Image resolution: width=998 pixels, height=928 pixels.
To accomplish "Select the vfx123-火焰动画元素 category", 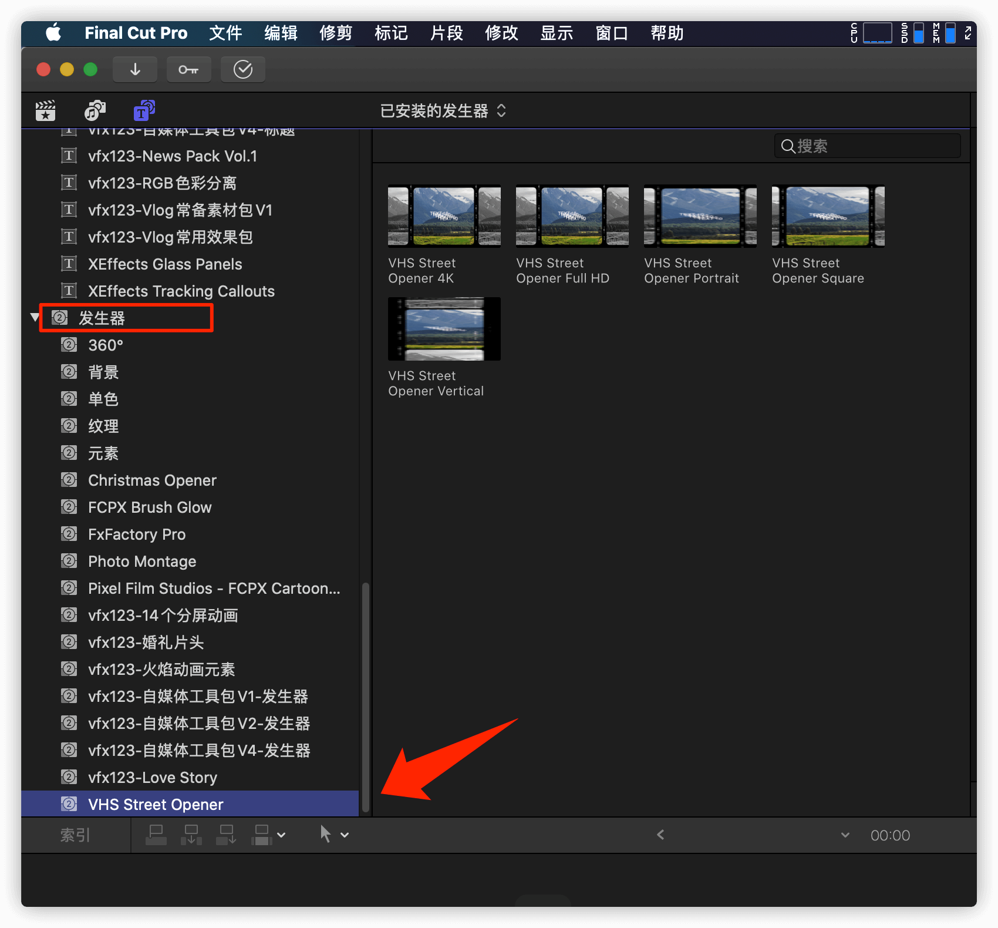I will pos(190,669).
